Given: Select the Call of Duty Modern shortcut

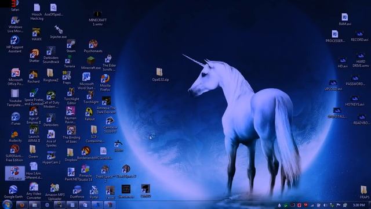Looking at the screenshot, I should (51, 100).
